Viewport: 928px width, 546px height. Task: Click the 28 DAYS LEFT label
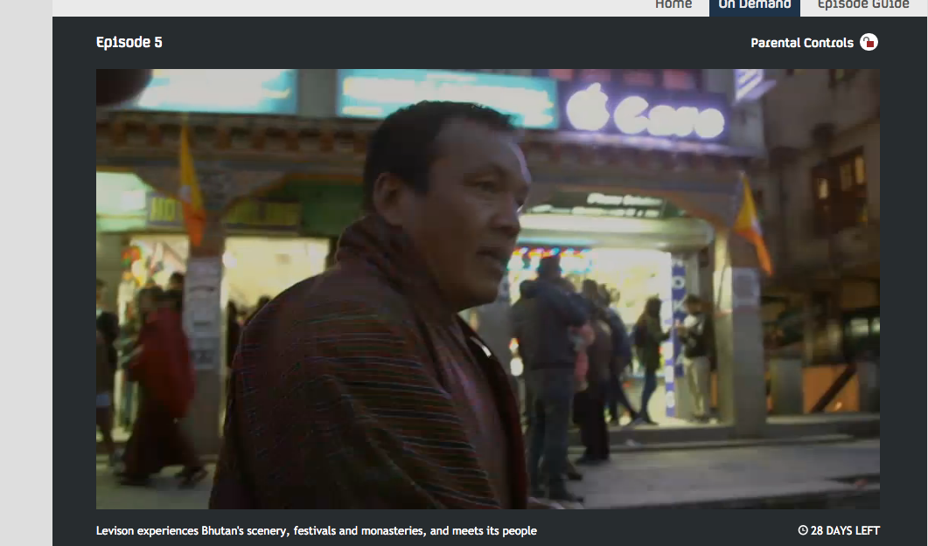pyautogui.click(x=845, y=530)
